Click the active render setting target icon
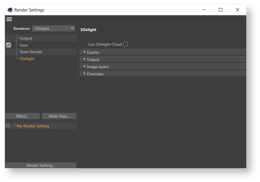Viewport: 260px width, 182px height. [8, 126]
